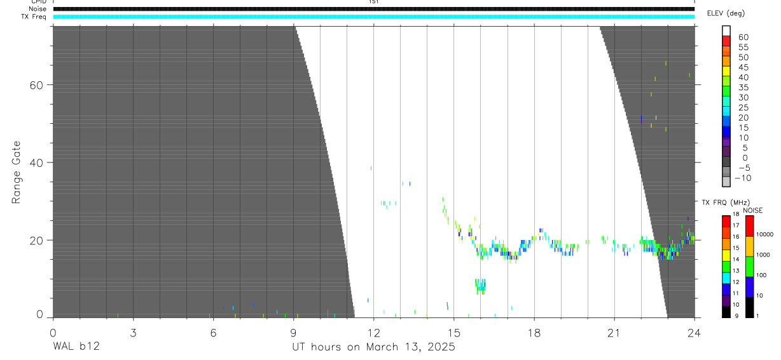Click the black bottom segment of the TX FRQ bar

tap(726, 311)
